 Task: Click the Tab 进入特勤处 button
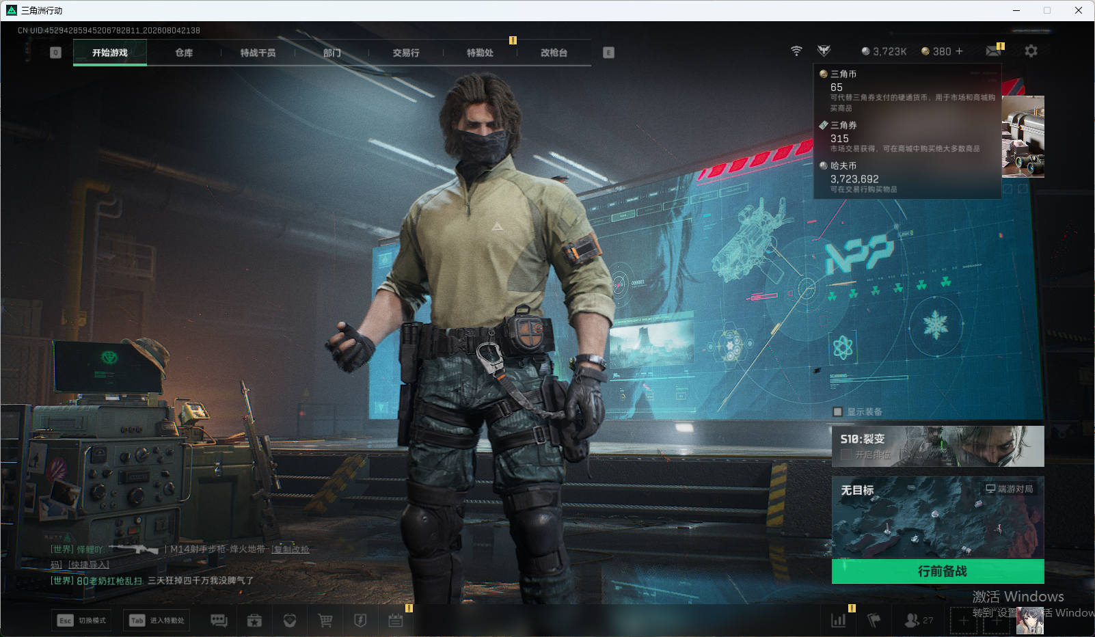click(x=157, y=621)
